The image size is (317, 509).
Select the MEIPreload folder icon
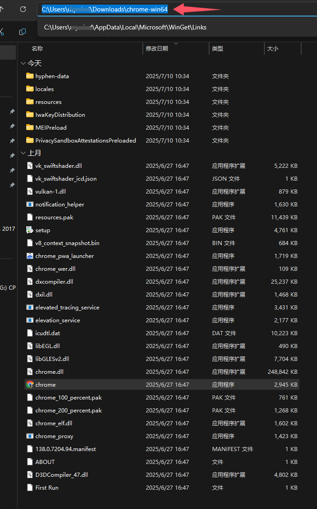(x=30, y=127)
